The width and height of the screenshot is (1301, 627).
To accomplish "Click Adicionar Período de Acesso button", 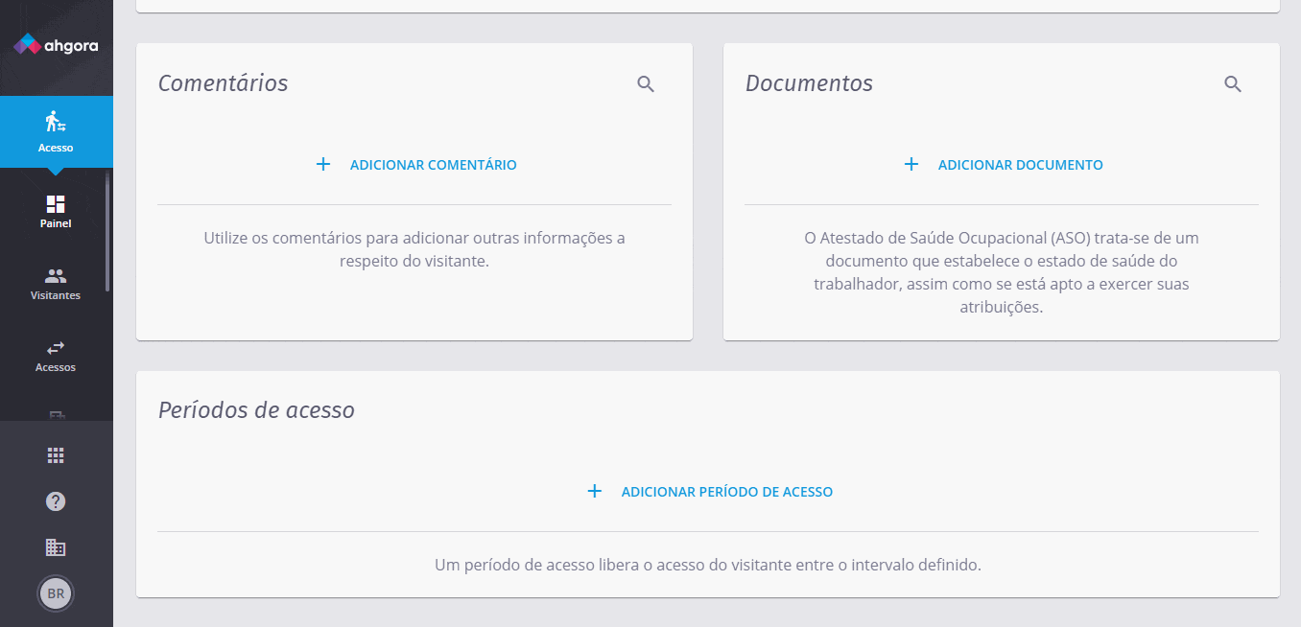I will coord(708,492).
